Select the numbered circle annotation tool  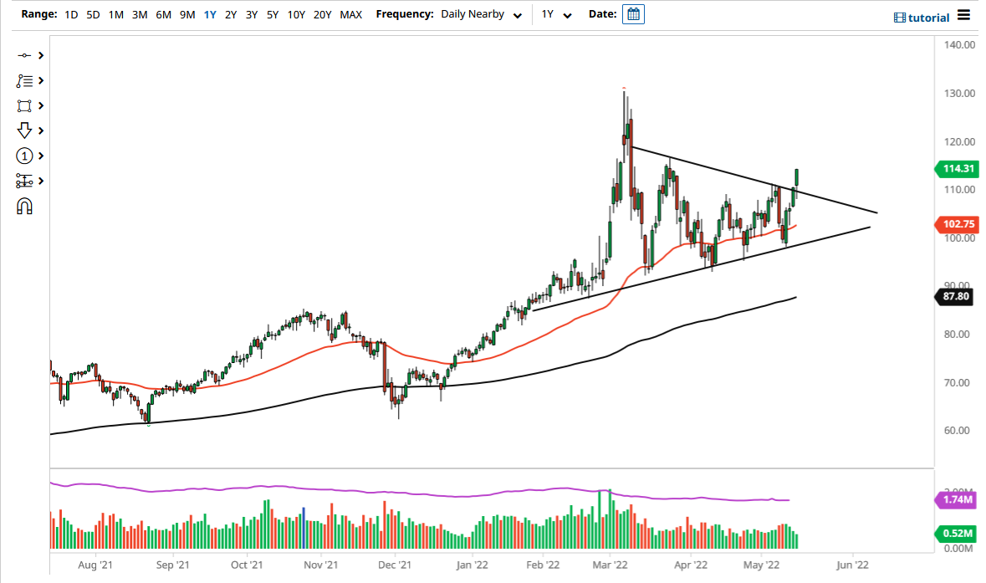coord(24,156)
